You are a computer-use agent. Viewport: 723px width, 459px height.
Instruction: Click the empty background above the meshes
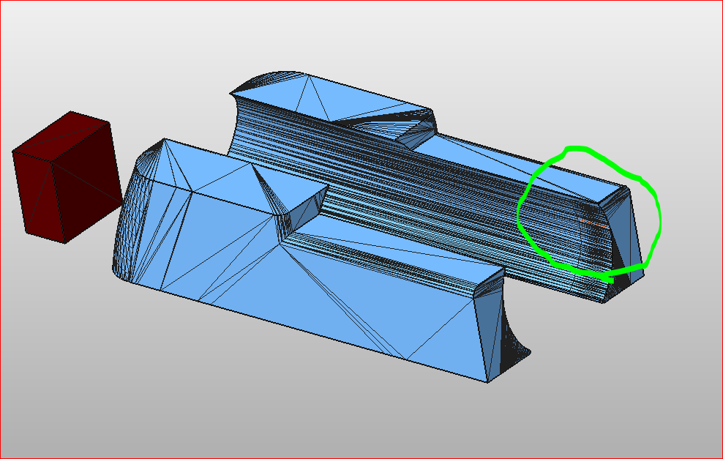tap(366, 37)
